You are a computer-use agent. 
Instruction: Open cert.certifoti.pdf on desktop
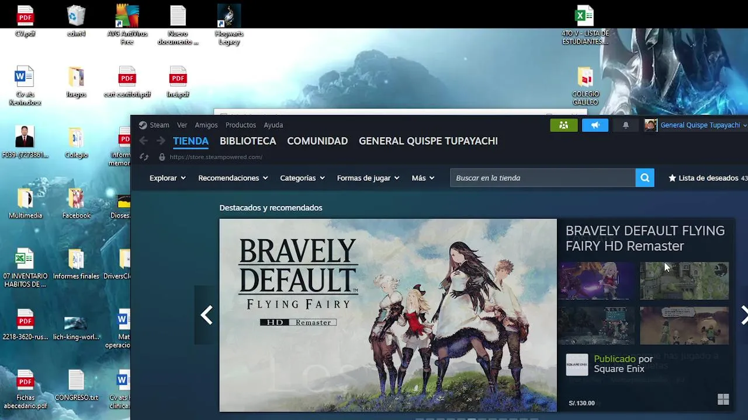click(127, 82)
